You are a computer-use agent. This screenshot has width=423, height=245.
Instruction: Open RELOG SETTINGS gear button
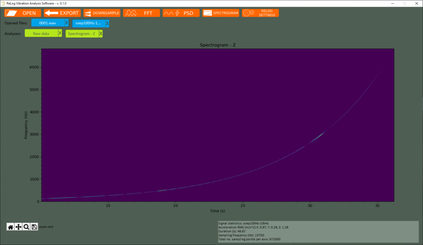tap(260, 13)
